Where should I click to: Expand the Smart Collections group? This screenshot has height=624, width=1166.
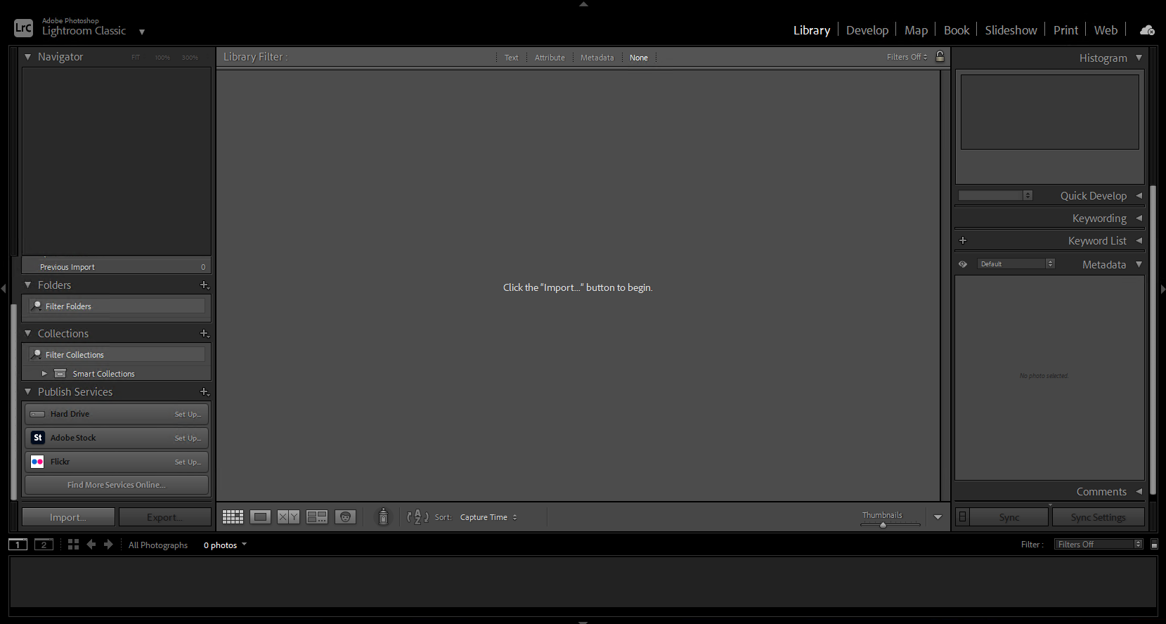click(x=44, y=374)
